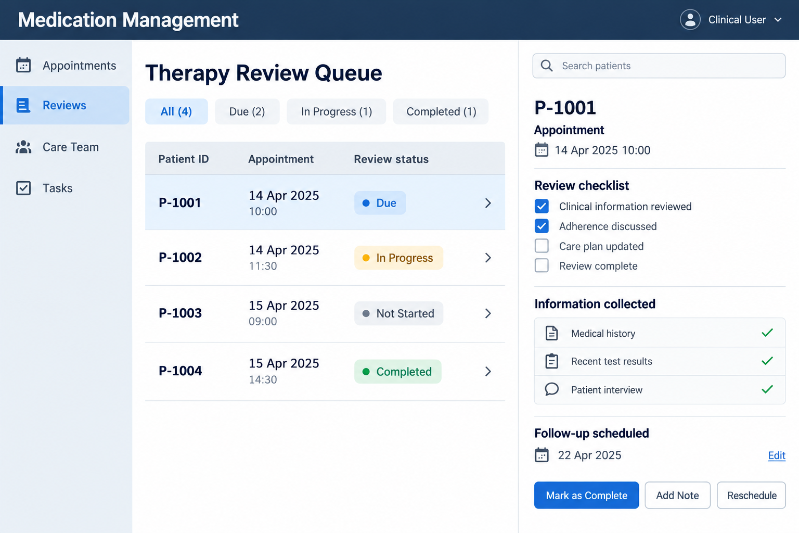Click the Appointments calendar icon in sidebar
The width and height of the screenshot is (799, 533).
pos(23,65)
